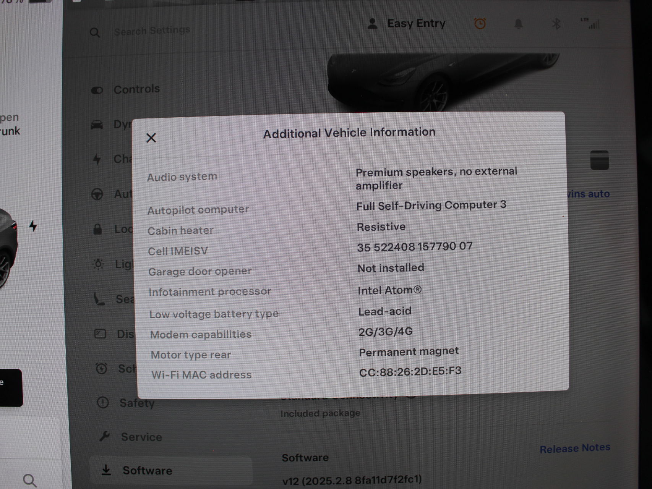Screen dimensions: 652x489
Task: Click the black button at left edge
Action: pos(11,387)
